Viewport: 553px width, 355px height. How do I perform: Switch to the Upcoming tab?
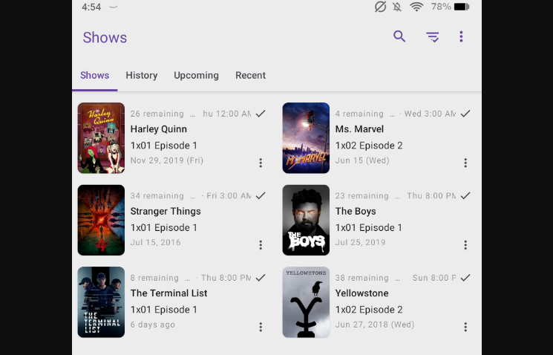click(196, 76)
